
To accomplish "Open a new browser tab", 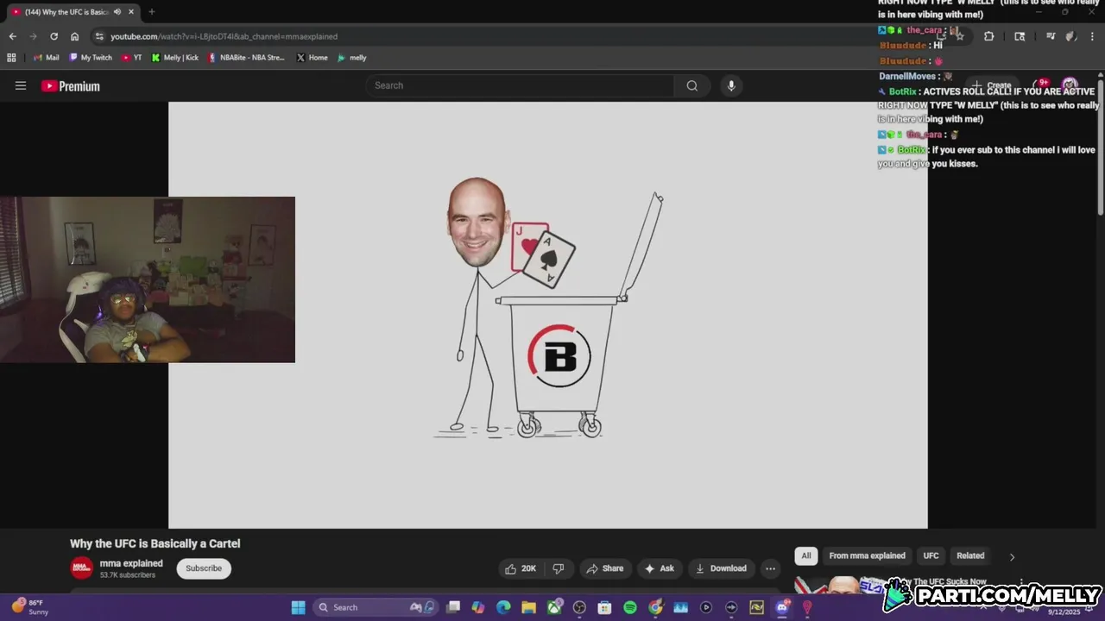I will tap(152, 12).
